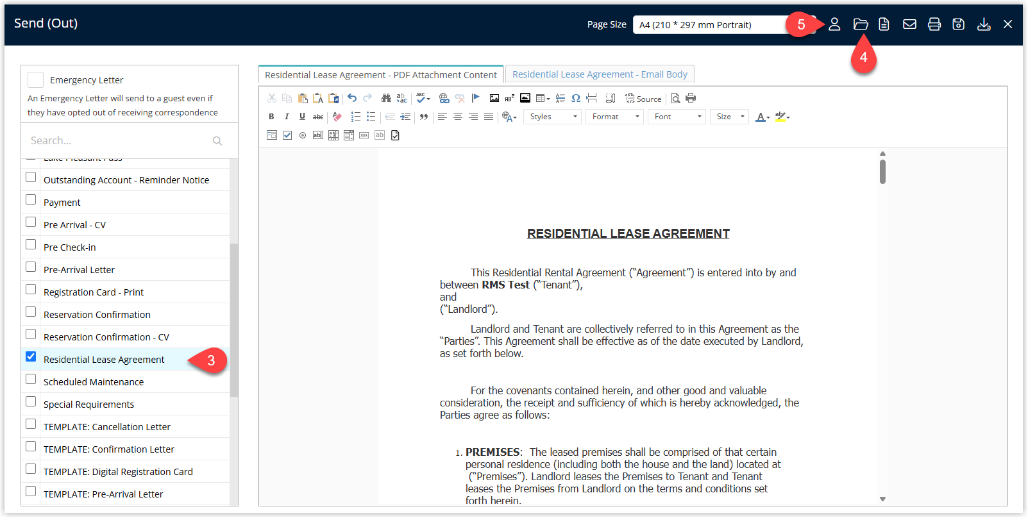Viewport: 1028px width, 518px height.
Task: Uncheck the Residential Lease Agreement checkbox
Action: pyautogui.click(x=31, y=356)
